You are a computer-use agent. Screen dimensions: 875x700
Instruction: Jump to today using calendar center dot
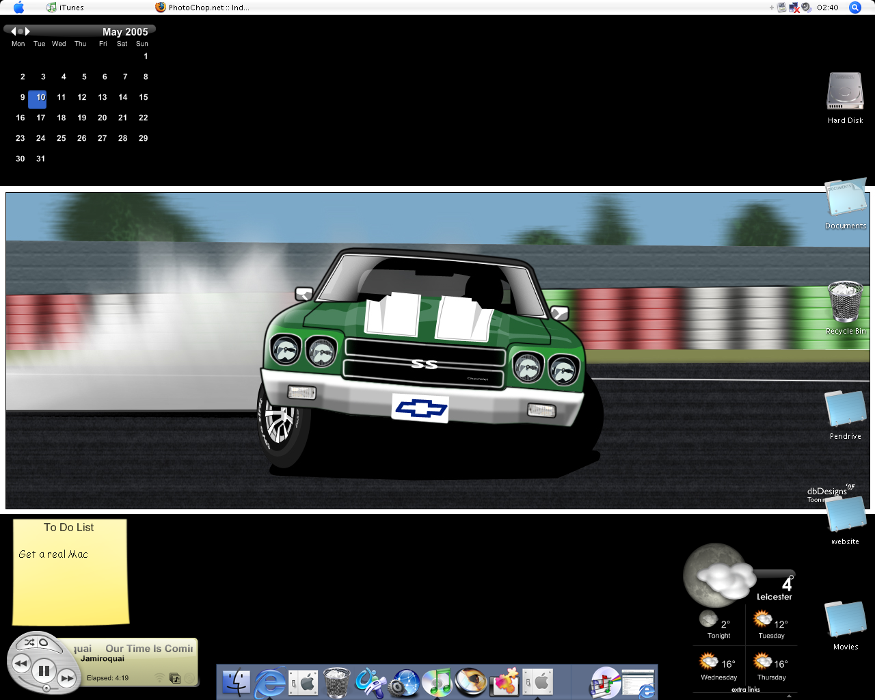[21, 31]
